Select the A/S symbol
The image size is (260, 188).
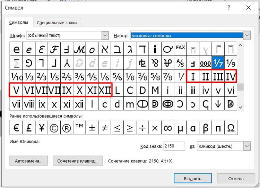180,63
